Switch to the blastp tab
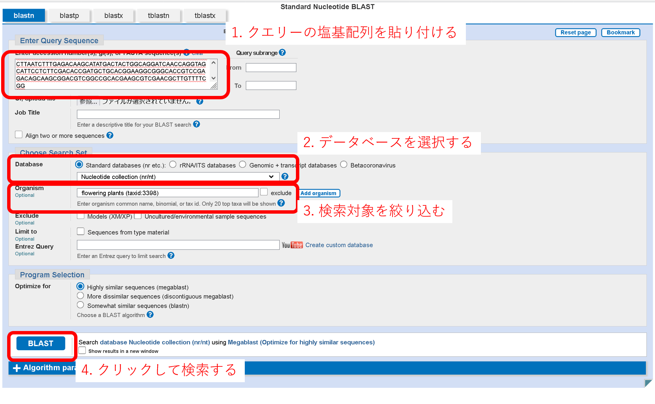This screenshot has width=655, height=404. (x=69, y=15)
